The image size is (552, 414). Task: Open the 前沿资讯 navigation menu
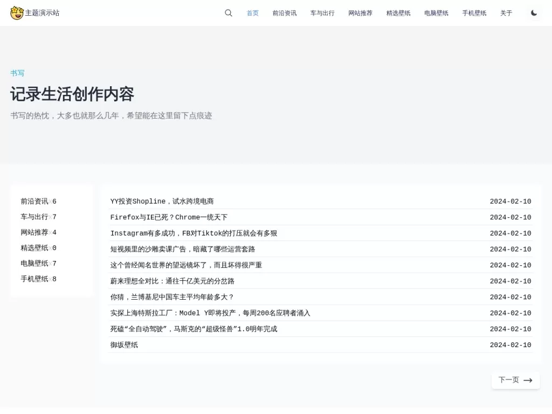pyautogui.click(x=284, y=13)
